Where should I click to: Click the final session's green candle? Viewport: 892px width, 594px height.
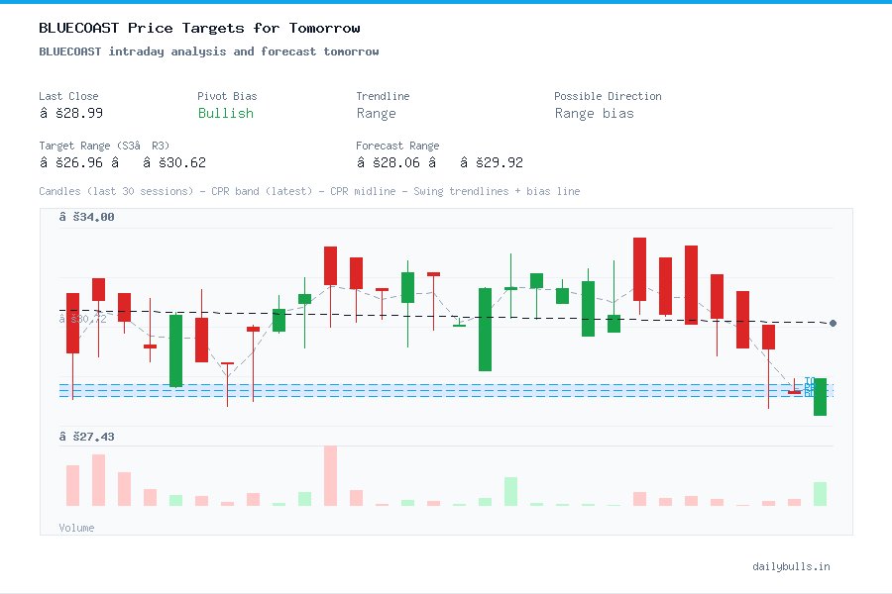coord(820,397)
